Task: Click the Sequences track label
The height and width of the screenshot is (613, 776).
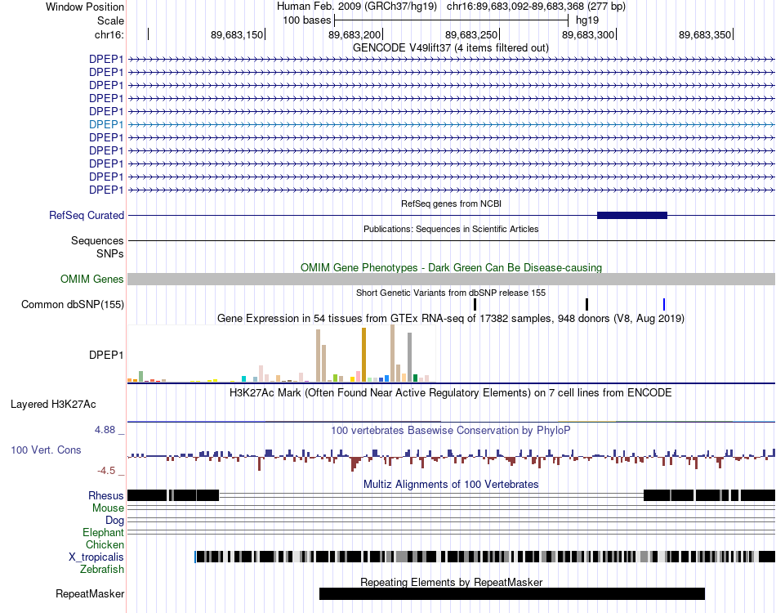Action: [97, 240]
